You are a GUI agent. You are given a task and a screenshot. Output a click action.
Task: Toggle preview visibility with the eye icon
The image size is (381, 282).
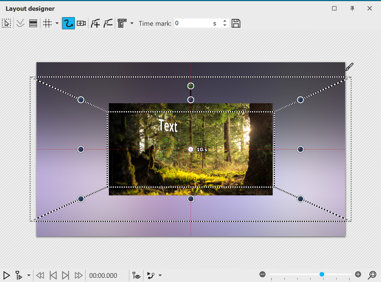pyautogui.click(x=136, y=275)
